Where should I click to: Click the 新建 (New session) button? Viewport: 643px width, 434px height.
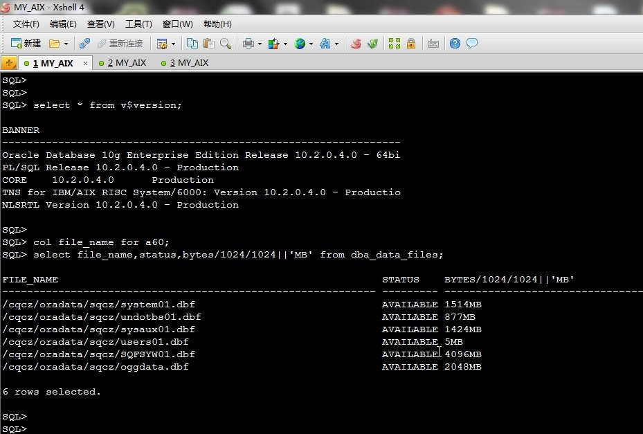coord(26,44)
